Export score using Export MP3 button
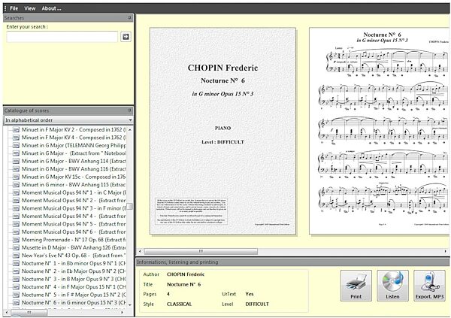Viewport: 451px width, 318px height. 429,286
